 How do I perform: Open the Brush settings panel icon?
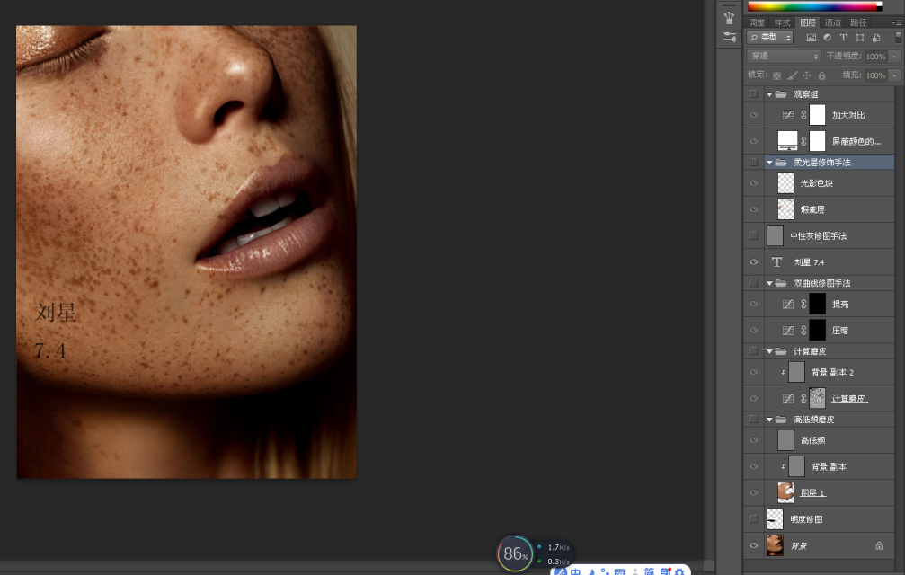coord(730,38)
